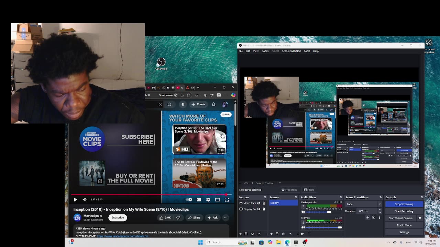Open OBS View menu

pyautogui.click(x=256, y=51)
